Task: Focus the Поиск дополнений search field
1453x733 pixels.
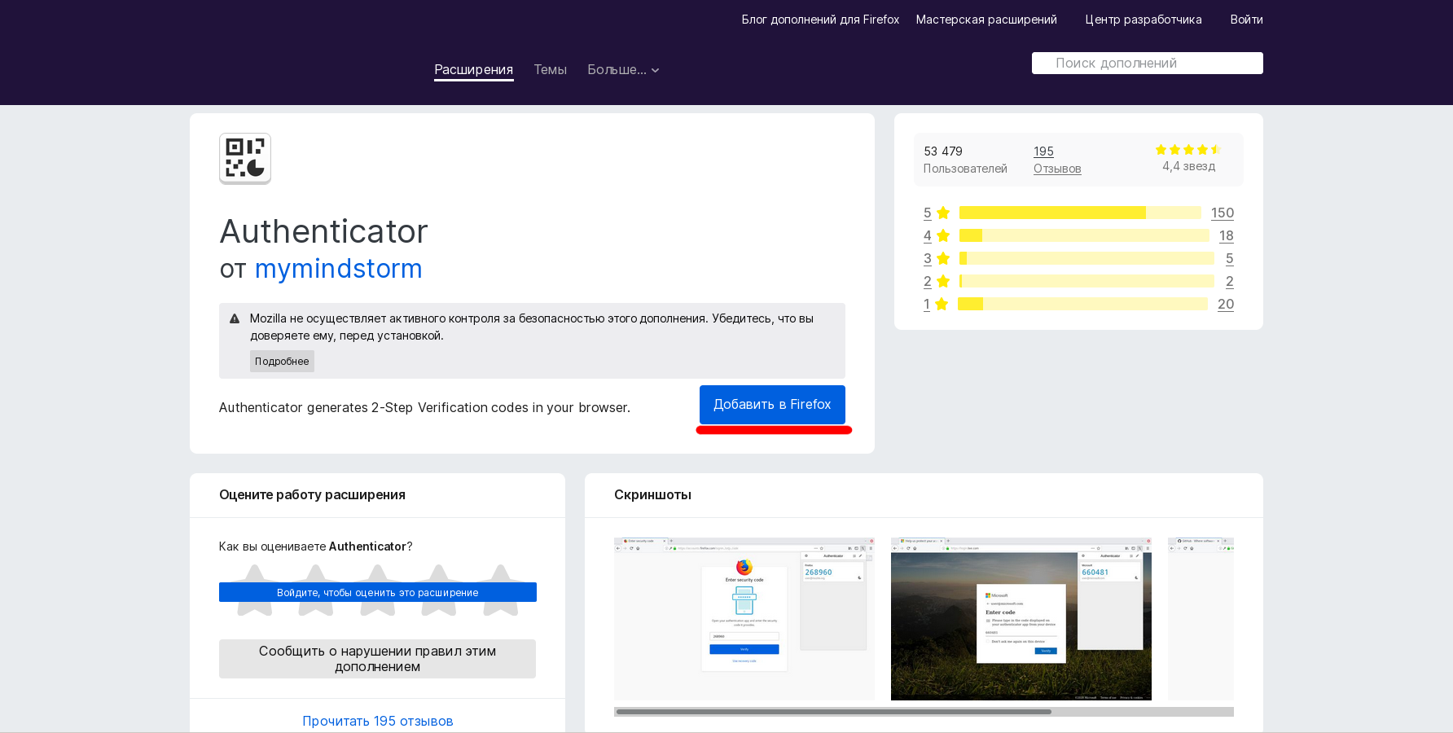Action: (x=1147, y=63)
